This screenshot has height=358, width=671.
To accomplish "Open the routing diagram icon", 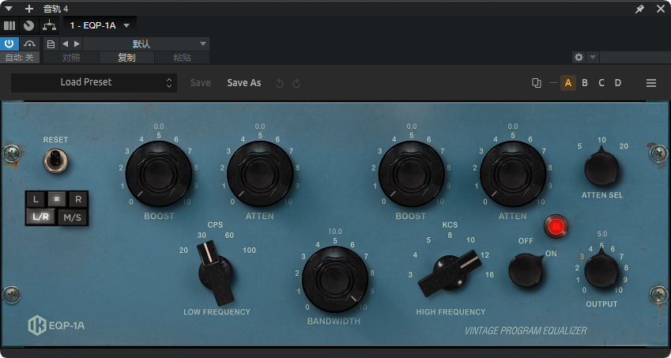I will (50, 25).
